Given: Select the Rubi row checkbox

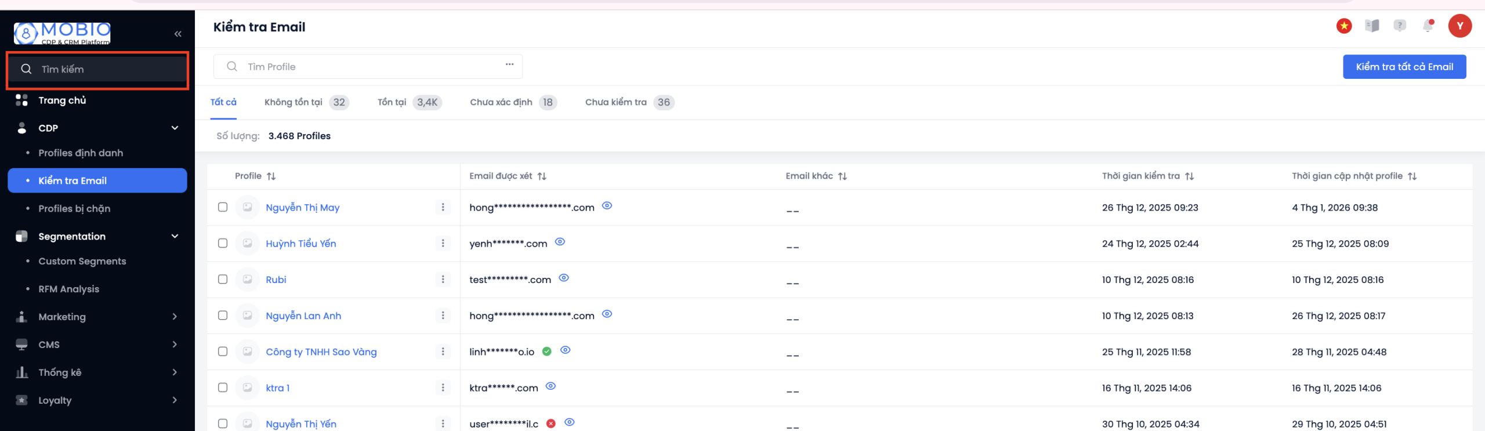Looking at the screenshot, I should tap(223, 280).
